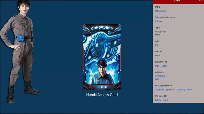Click the Haruki Access Card image
The height and width of the screenshot is (114, 204).
coord(102,57)
